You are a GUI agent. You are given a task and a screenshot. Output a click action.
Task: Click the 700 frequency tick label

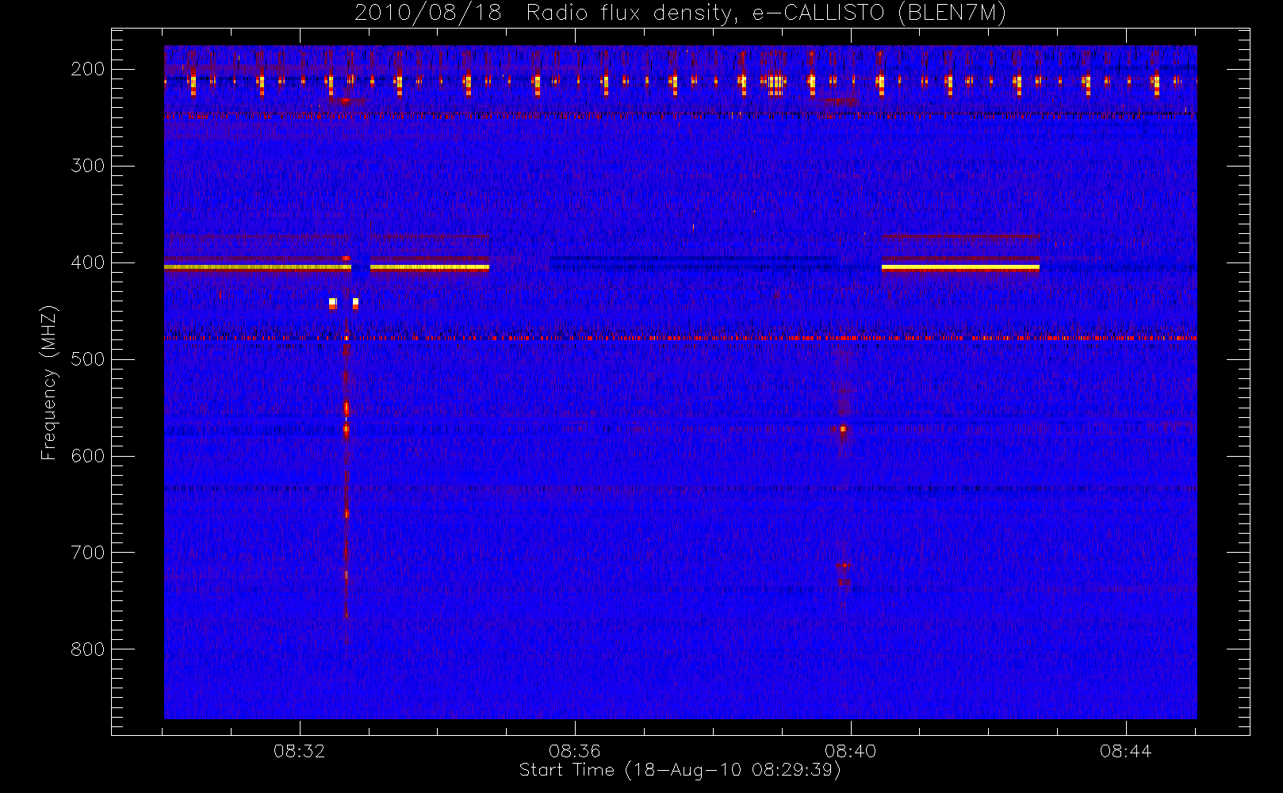(x=87, y=553)
